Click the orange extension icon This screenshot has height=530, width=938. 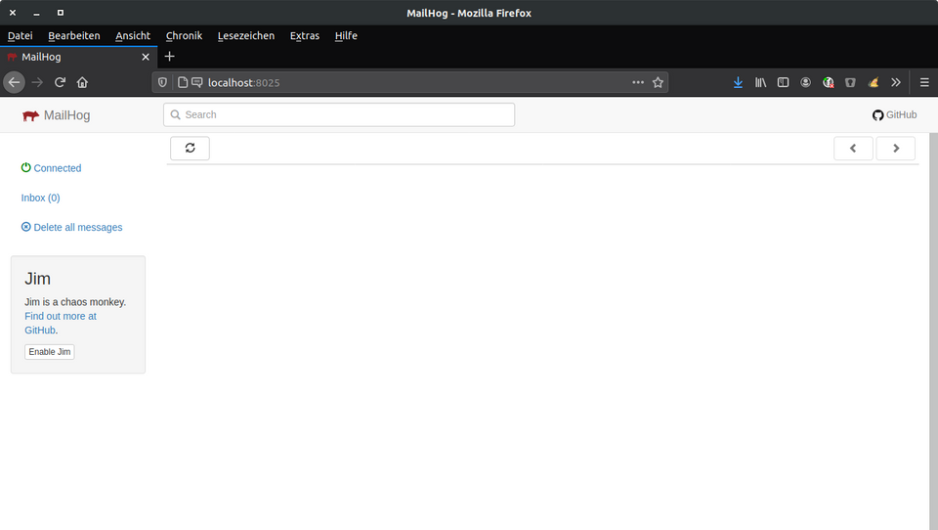pos(874,83)
